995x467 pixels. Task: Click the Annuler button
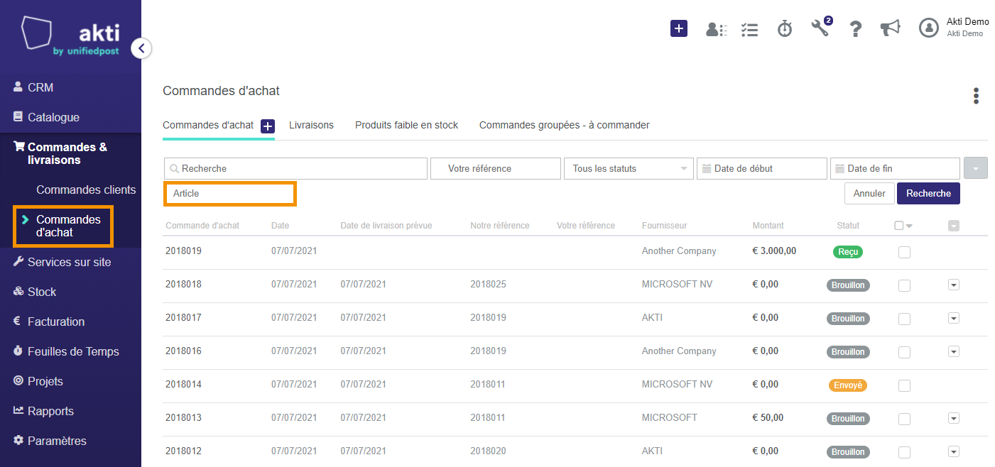click(869, 194)
